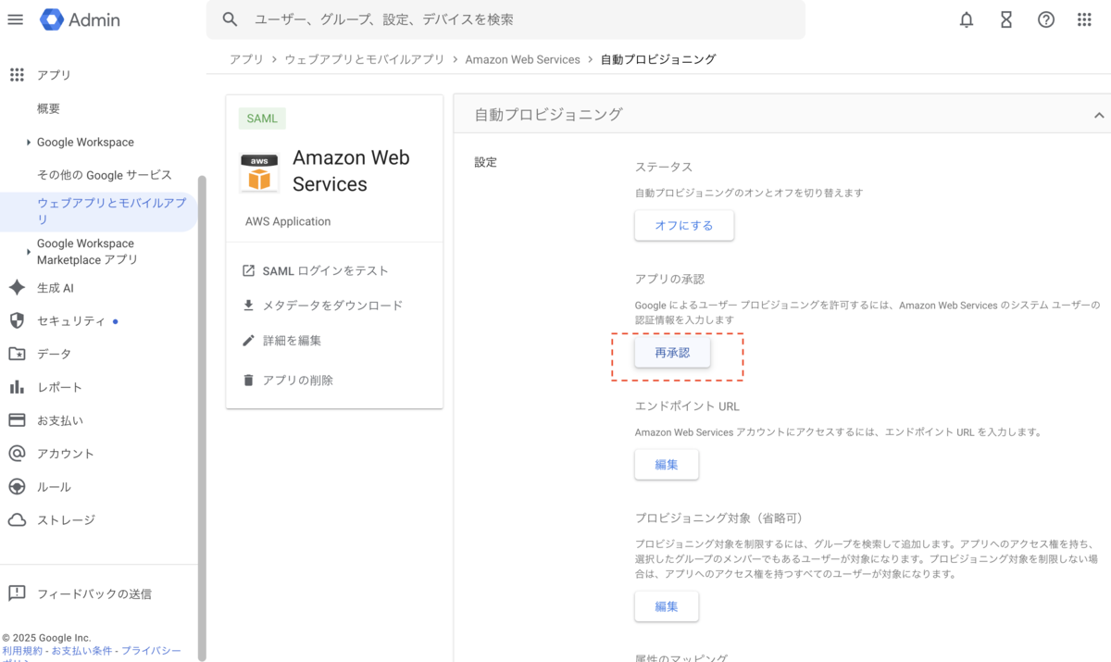Screen dimensions: 1111x662
Task: Click the AWS application logo
Action: tap(259, 171)
